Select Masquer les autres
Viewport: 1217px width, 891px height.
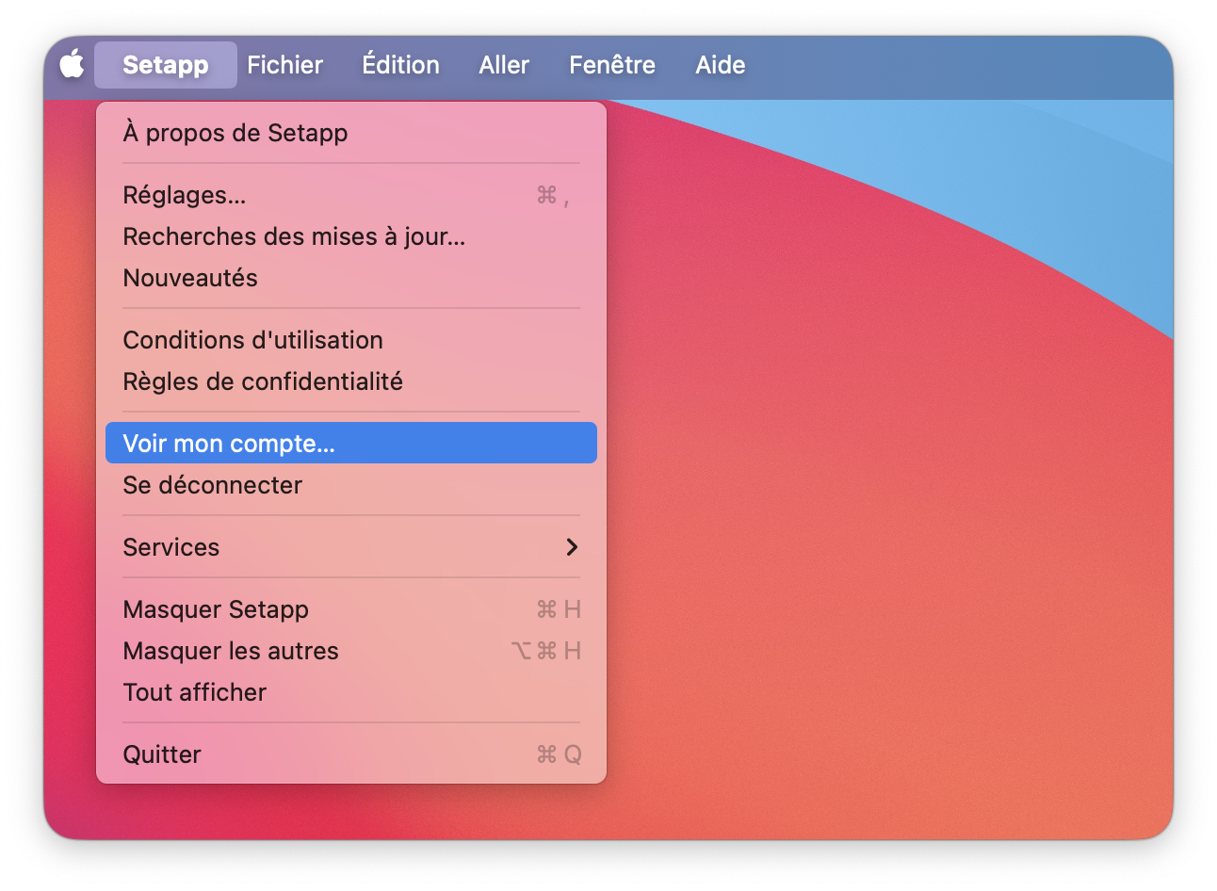pyautogui.click(x=351, y=651)
